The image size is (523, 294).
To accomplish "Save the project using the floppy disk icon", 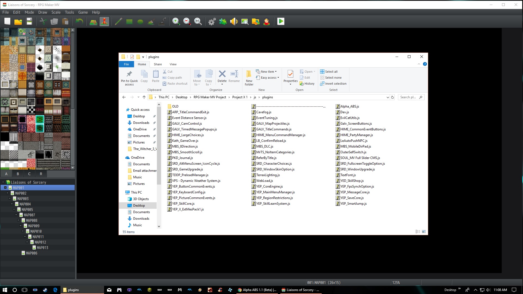I will click(29, 22).
